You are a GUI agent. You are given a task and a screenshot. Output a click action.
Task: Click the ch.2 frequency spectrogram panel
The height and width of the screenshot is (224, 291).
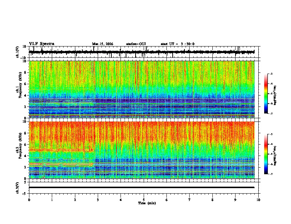coord(141,150)
